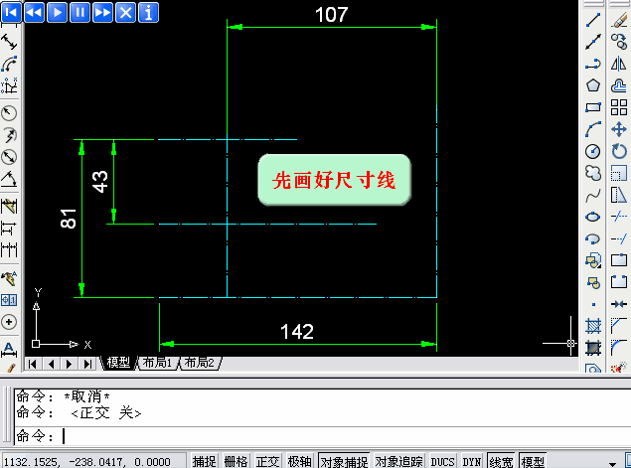
Task: Select the Chamfer tool
Action: click(x=619, y=326)
